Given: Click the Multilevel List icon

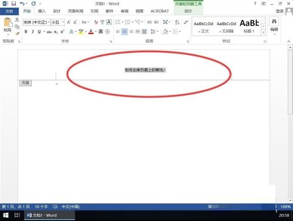Looking at the screenshot, I should 138,22.
